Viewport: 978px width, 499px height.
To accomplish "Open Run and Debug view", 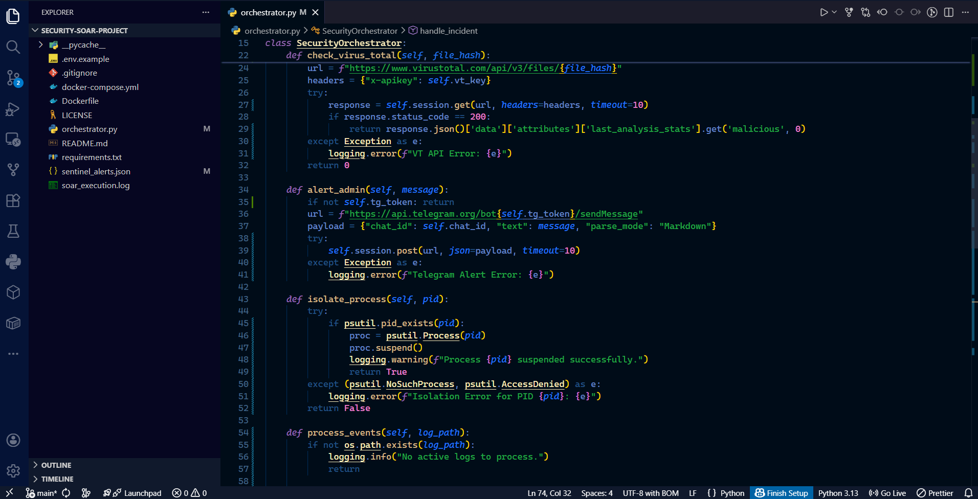I will tap(13, 109).
